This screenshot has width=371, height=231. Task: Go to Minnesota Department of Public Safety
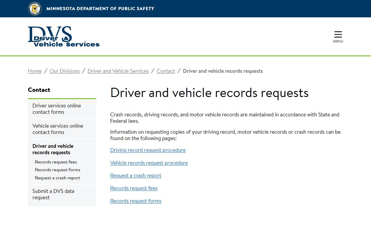pyautogui.click(x=100, y=9)
